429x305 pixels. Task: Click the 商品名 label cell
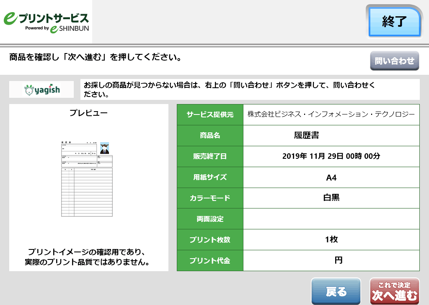pos(210,135)
